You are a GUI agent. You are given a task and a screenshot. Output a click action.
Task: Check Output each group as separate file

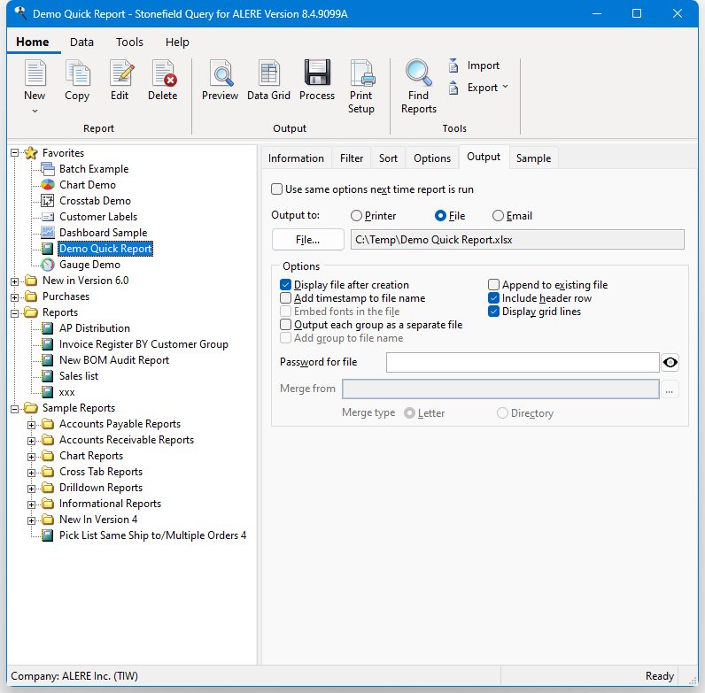[285, 325]
